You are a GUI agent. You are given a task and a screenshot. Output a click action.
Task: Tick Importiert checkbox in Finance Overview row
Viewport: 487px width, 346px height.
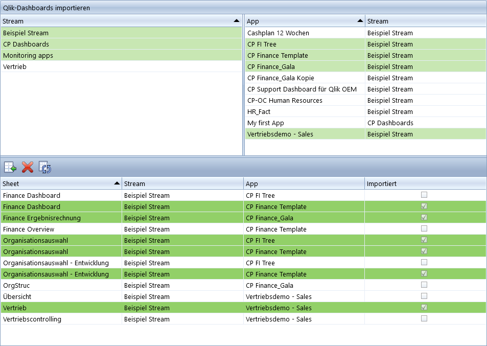(424, 228)
